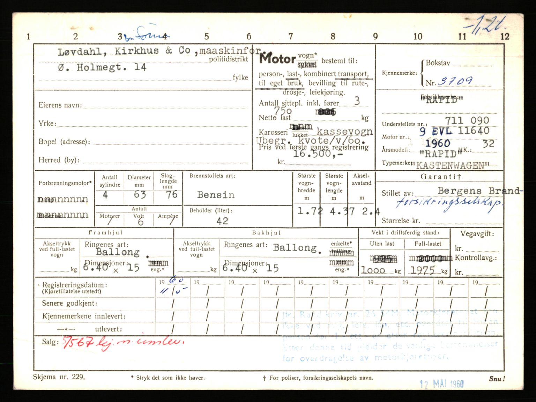Click the 12 MAI 1960 date stamp
Image resolution: width=536 pixels, height=402 pixels.
(441, 384)
